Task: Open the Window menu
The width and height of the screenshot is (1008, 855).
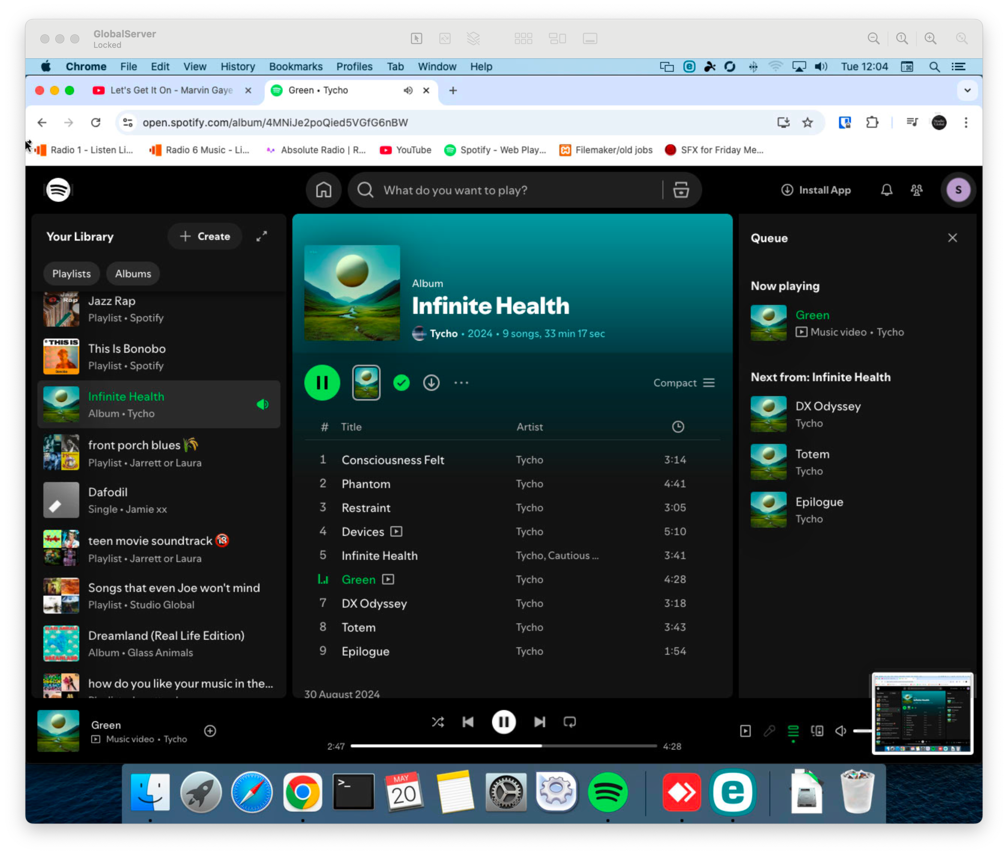Action: (437, 67)
